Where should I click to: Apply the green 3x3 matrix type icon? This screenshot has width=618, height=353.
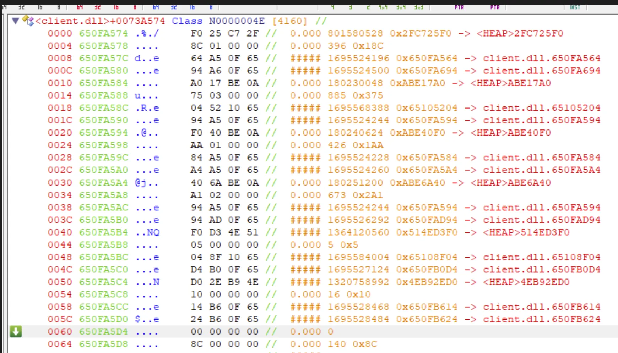tap(419, 7)
